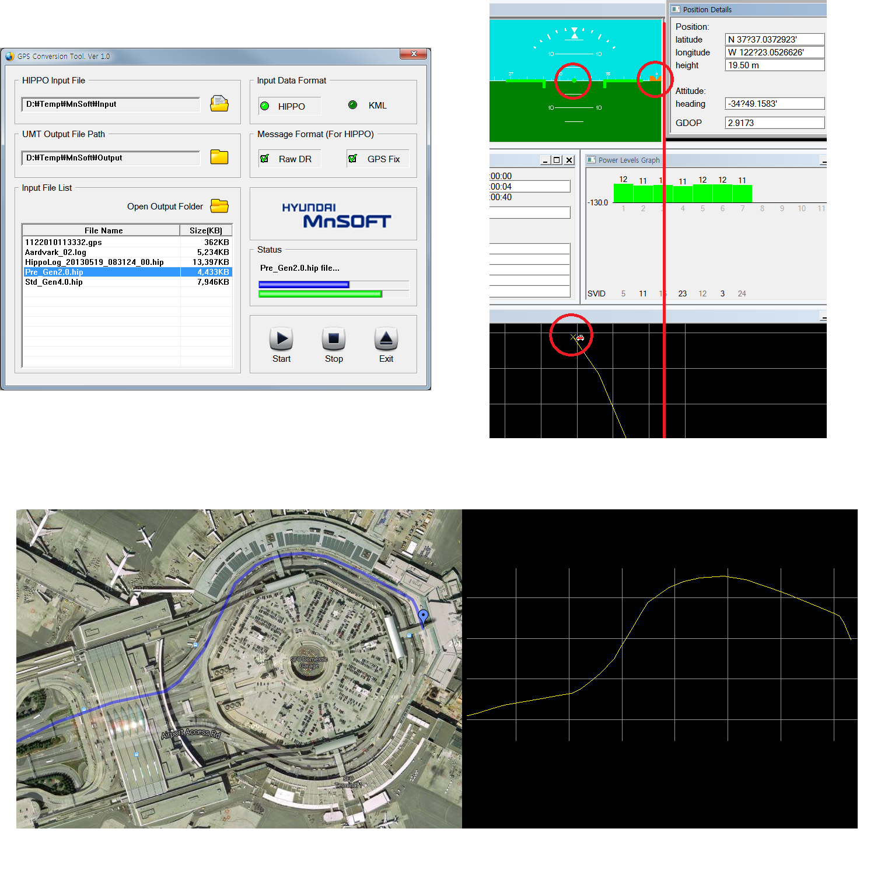Click the Size(KB) column header
This screenshot has height=888, width=874.
tap(206, 230)
